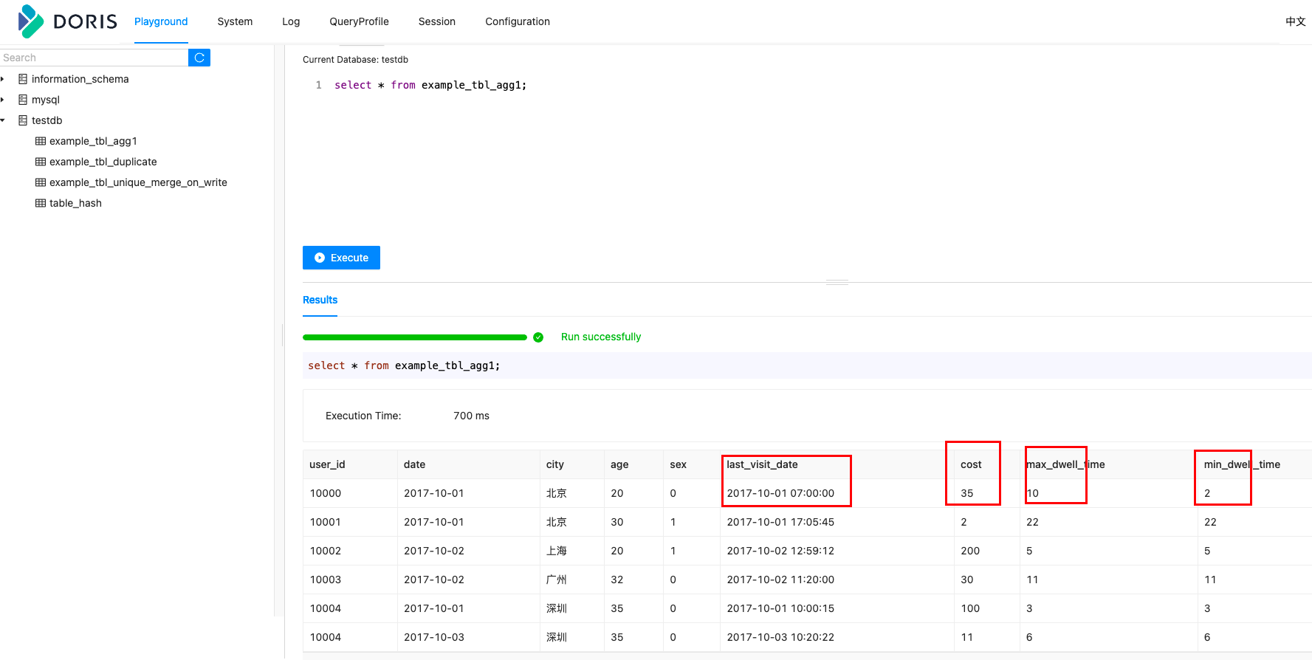The height and width of the screenshot is (660, 1312).
Task: Click the example_tbl_agg1 table icon
Action: pyautogui.click(x=41, y=141)
